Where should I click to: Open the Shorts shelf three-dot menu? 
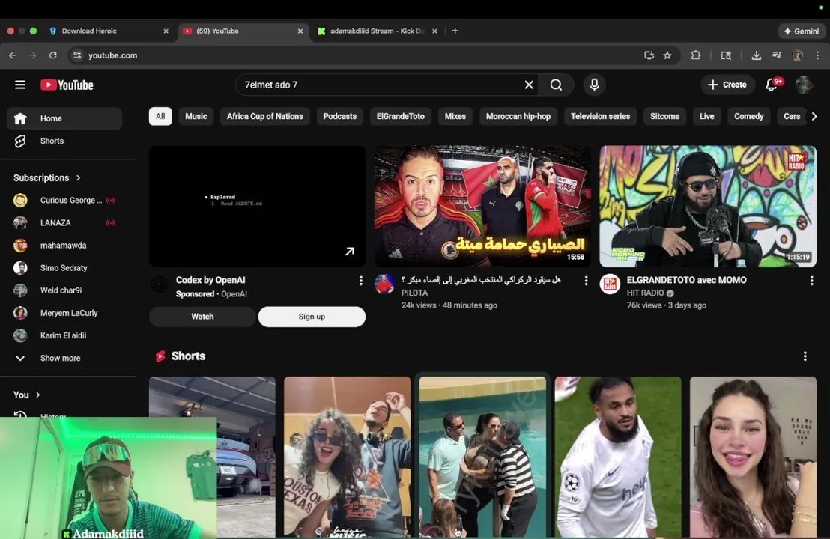point(805,356)
